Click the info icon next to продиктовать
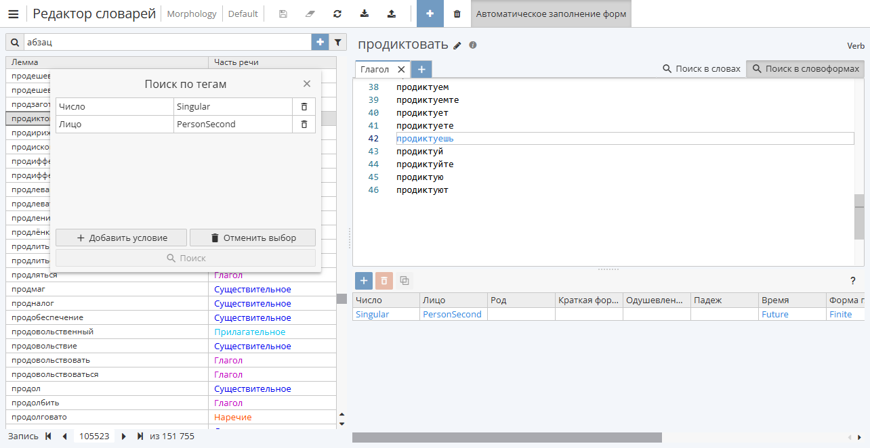The height and width of the screenshot is (448, 870). (x=473, y=45)
